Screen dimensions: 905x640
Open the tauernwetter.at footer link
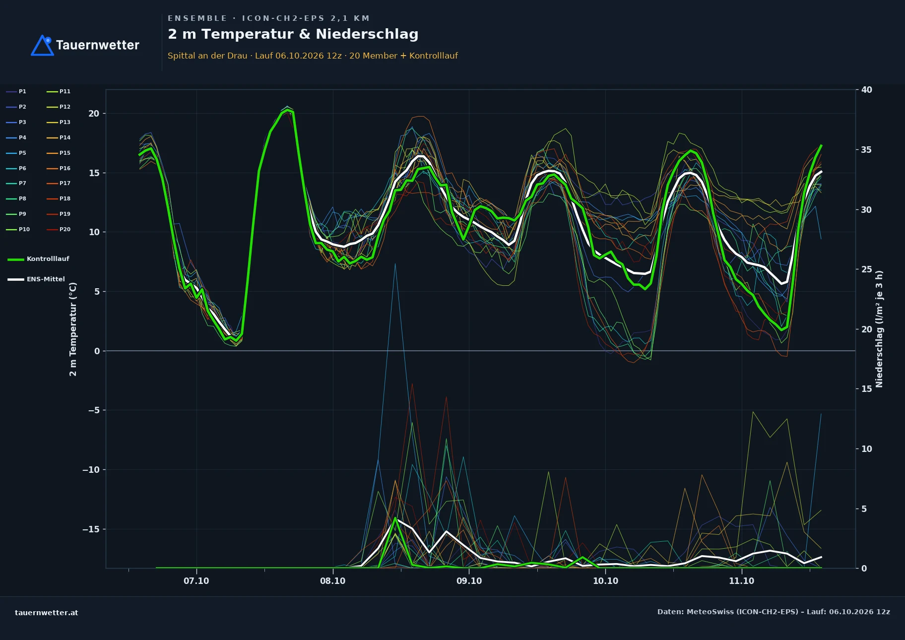[47, 613]
